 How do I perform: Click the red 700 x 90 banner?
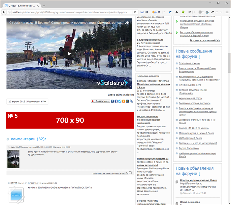tap(70, 120)
